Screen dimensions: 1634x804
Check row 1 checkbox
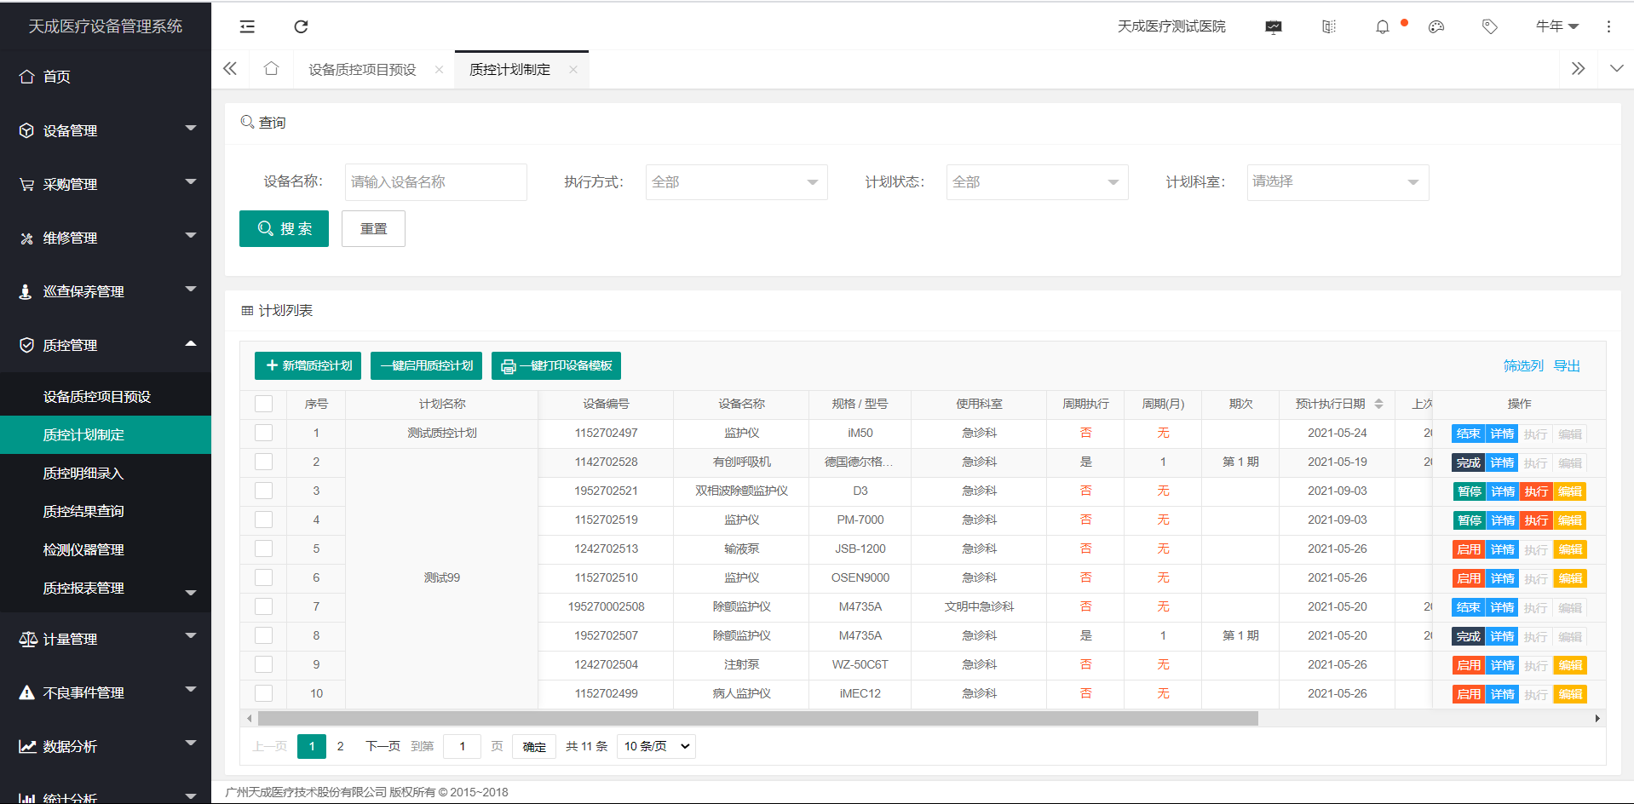(x=264, y=433)
